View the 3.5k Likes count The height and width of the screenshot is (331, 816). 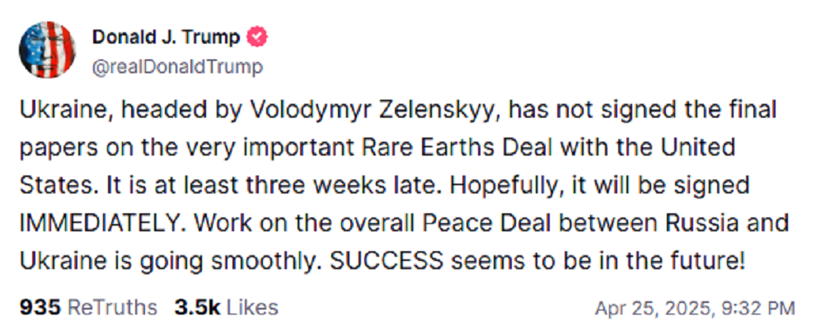click(197, 308)
